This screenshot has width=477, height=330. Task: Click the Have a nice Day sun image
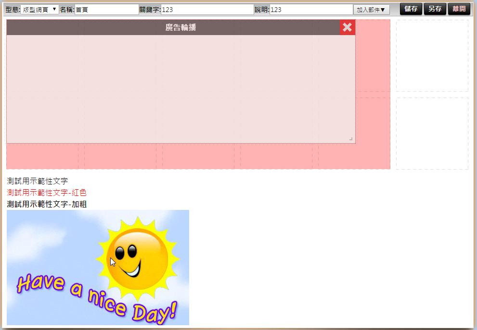coord(98,267)
